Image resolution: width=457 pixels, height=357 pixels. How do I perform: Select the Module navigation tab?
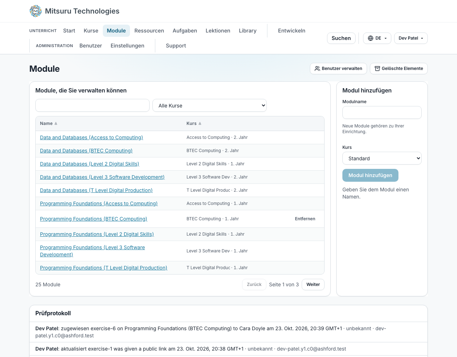click(x=116, y=31)
